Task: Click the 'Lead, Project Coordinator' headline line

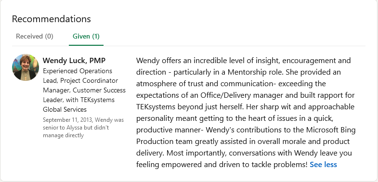Action: pos(80,81)
